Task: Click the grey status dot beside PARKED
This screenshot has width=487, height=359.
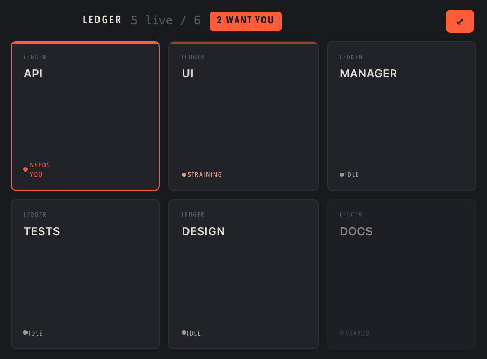Action: pyautogui.click(x=342, y=333)
